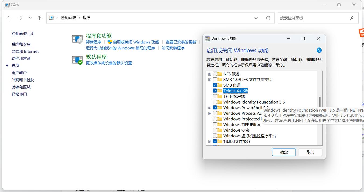Open 时钟和区域 category
The image size is (364, 192).
(x=21, y=87)
